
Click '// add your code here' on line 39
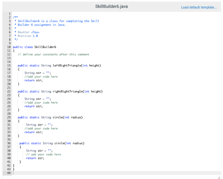pos(43,155)
